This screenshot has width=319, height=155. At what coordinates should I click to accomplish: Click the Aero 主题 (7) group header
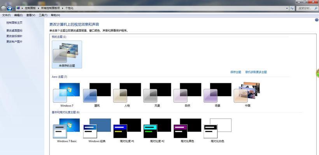60,77
